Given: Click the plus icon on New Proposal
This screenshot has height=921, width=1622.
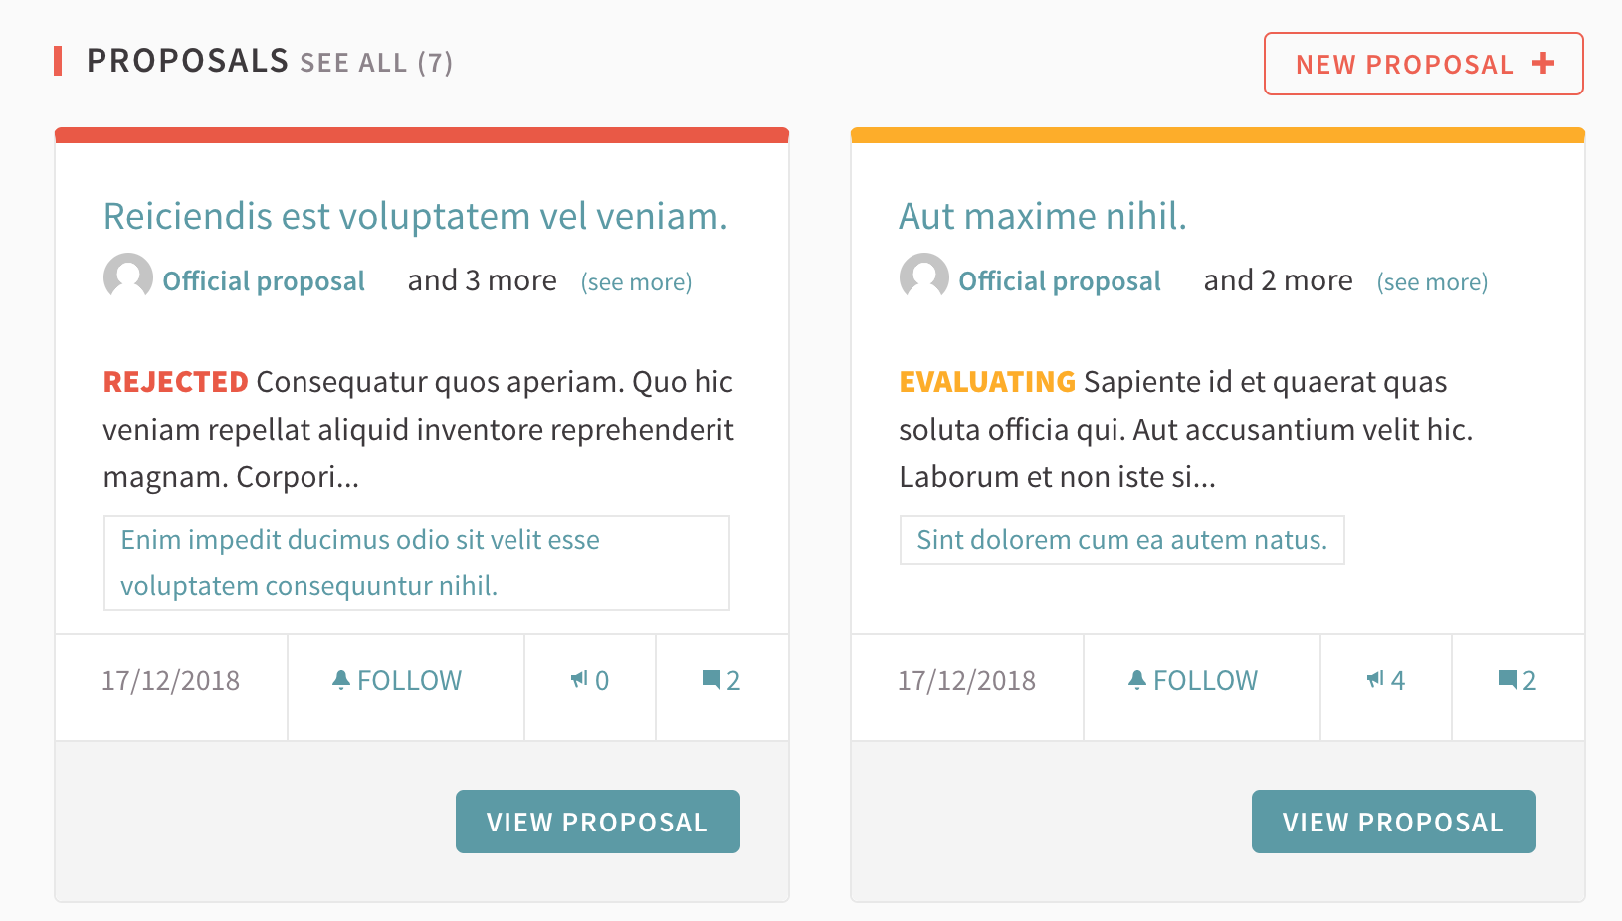Looking at the screenshot, I should [x=1542, y=64].
